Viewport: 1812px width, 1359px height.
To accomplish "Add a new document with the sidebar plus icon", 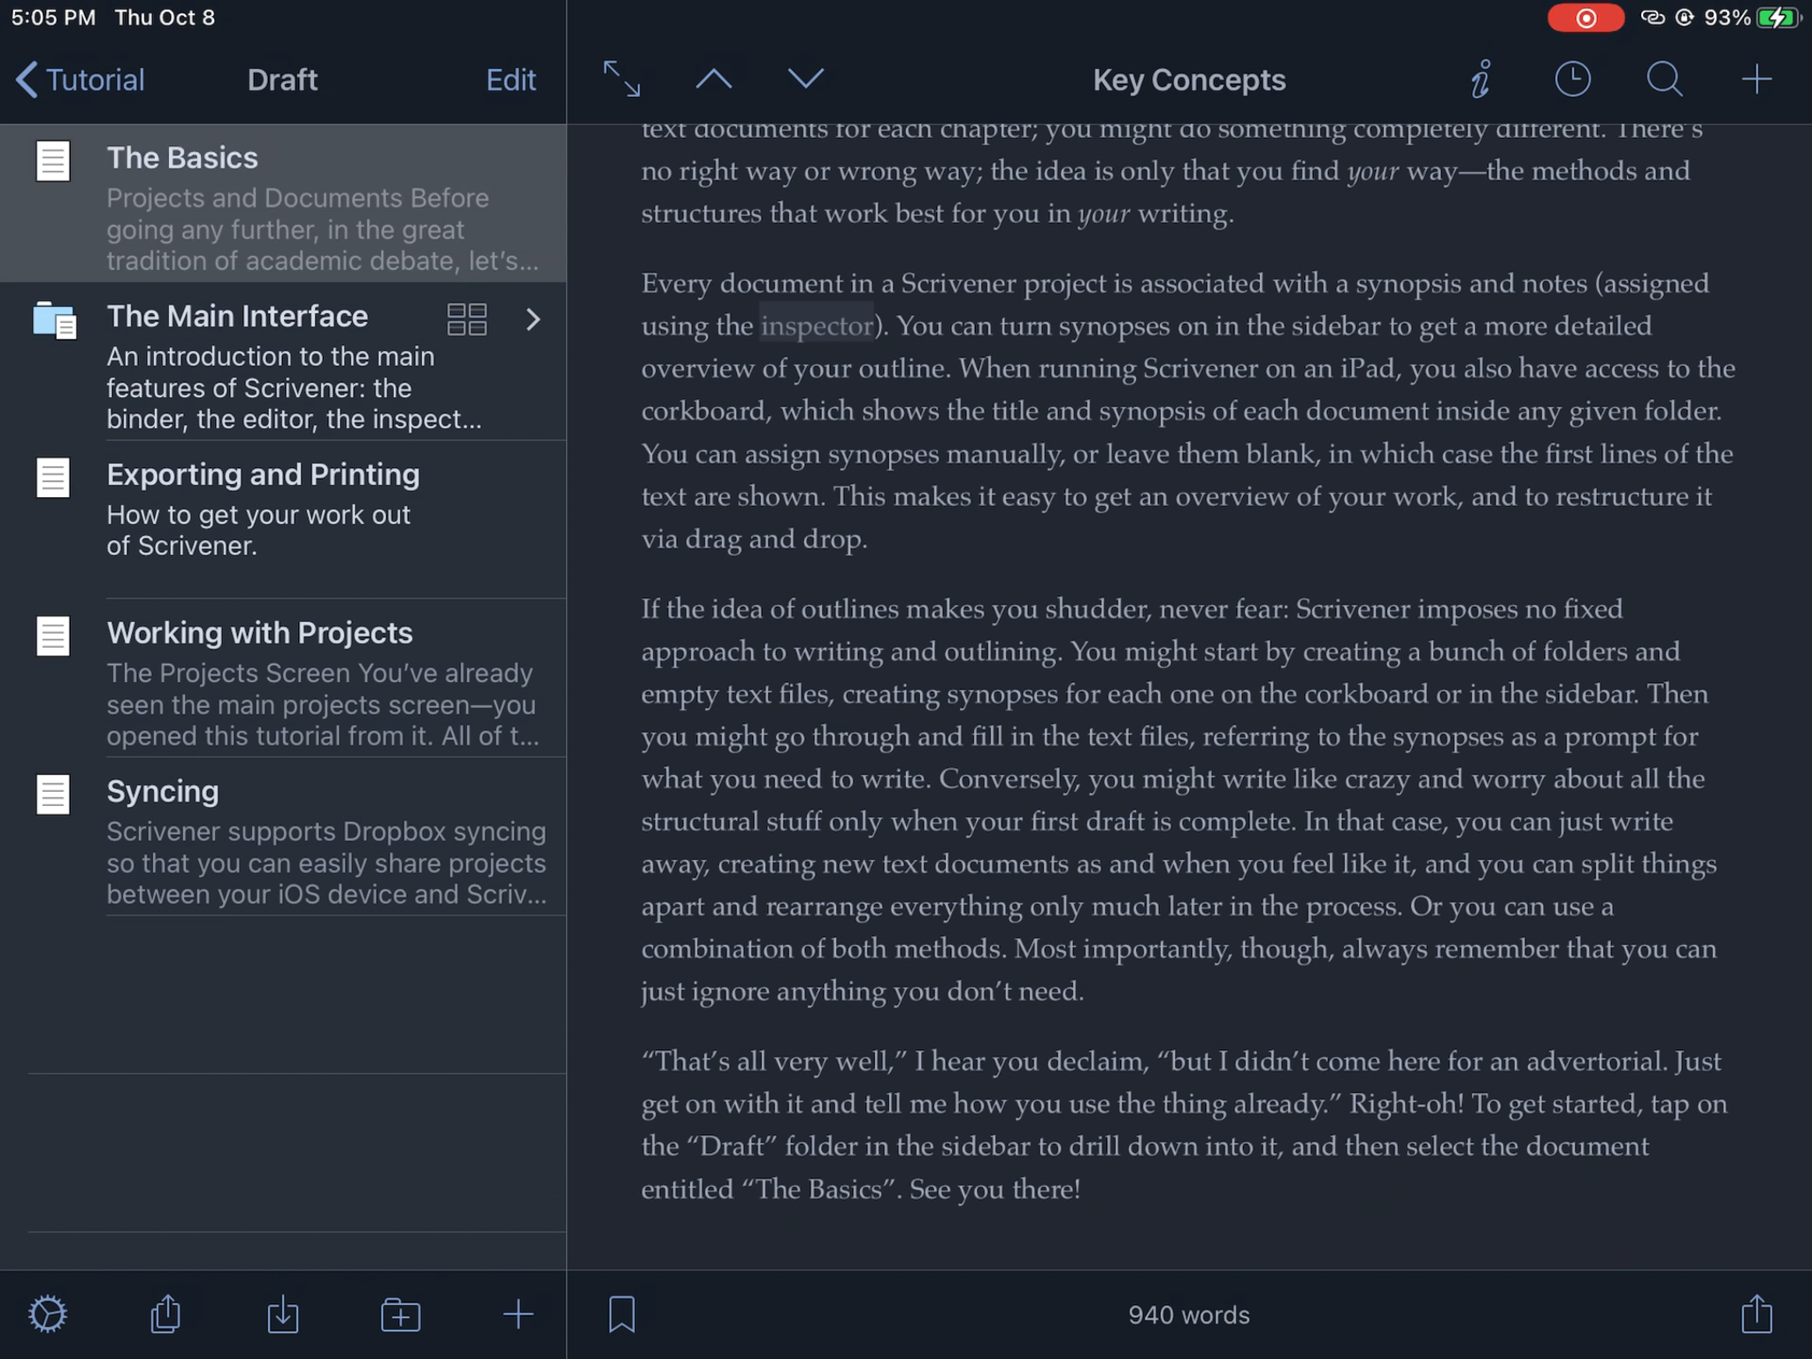I will pos(518,1314).
